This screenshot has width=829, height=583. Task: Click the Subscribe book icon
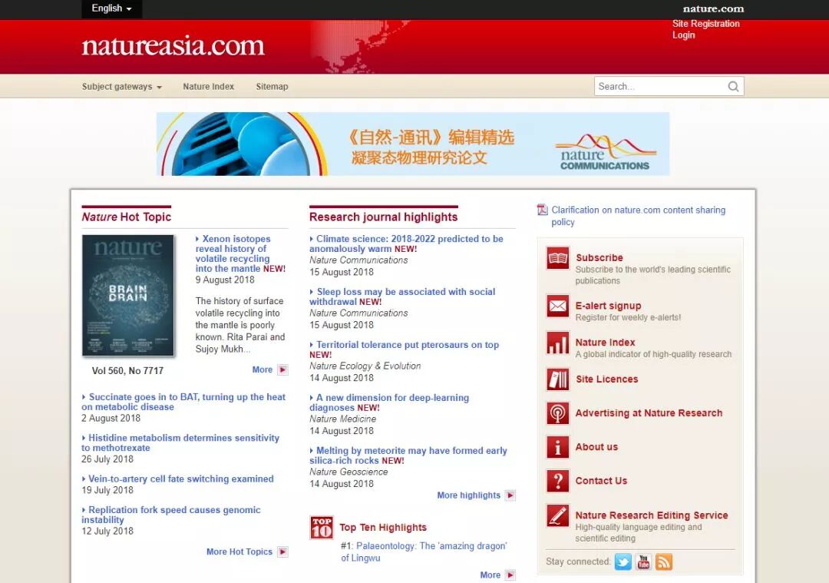pyautogui.click(x=558, y=258)
